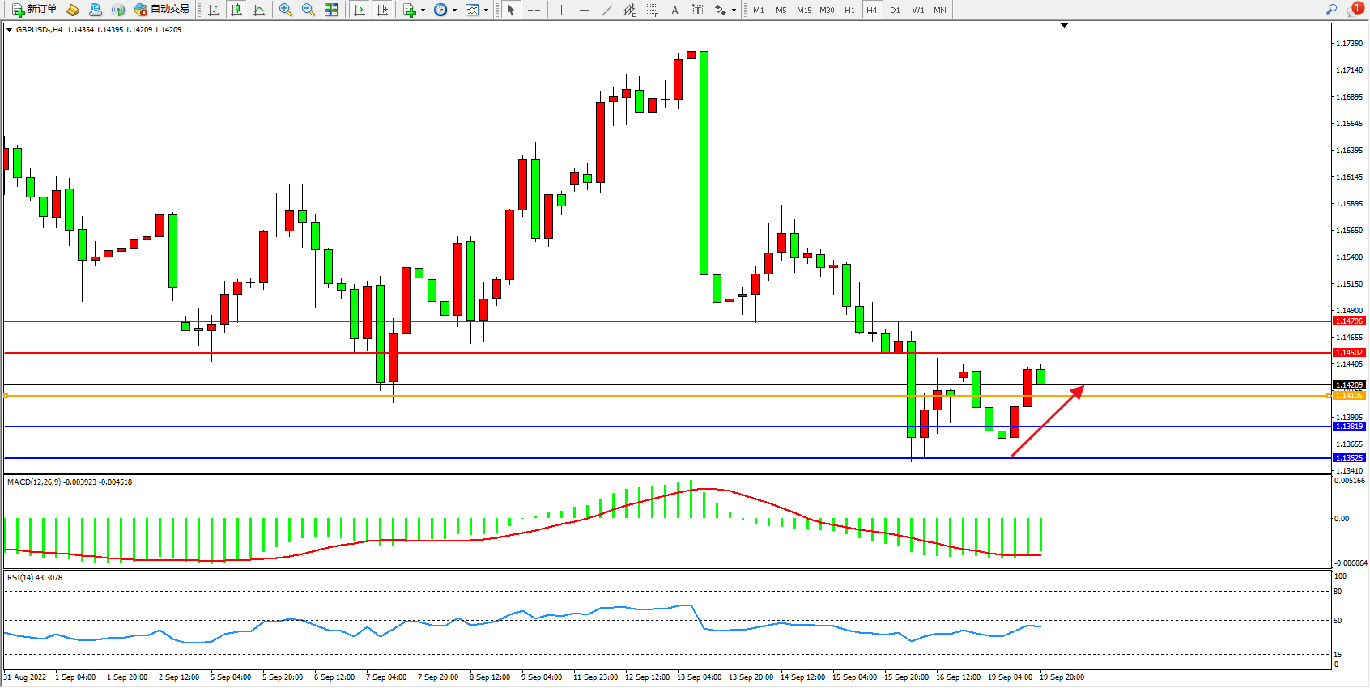
Task: Zoom out of the chart
Action: click(308, 10)
